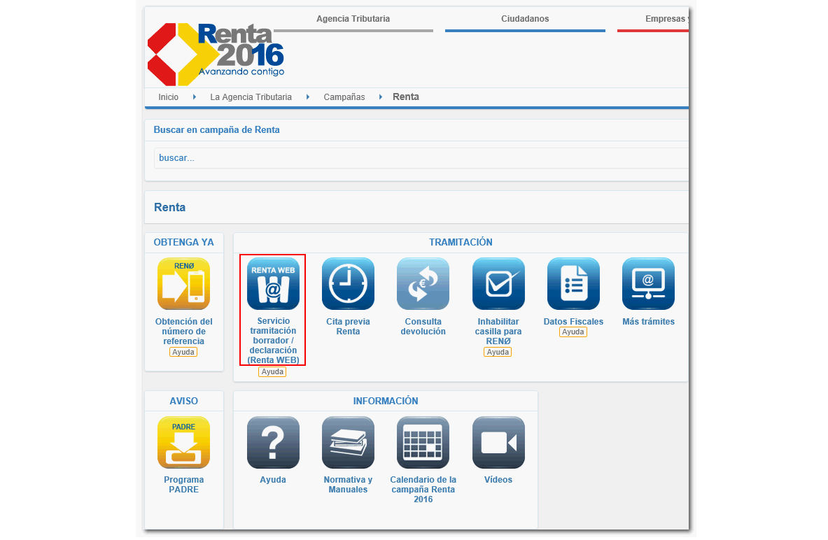828x540 pixels.
Task: Open the 'Vídeos' text link
Action: (498, 480)
